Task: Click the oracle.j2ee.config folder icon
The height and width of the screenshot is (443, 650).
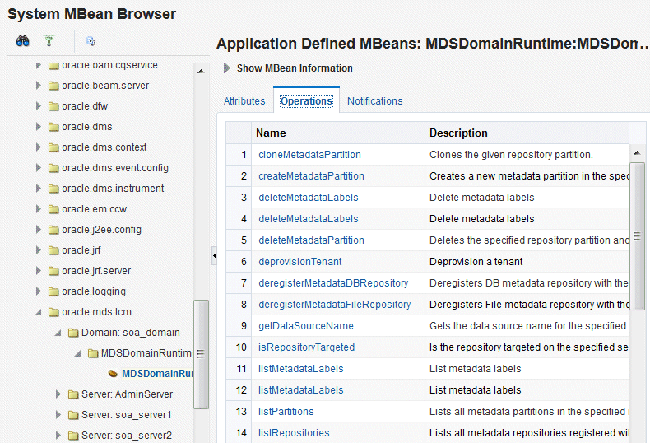Action: 53,230
